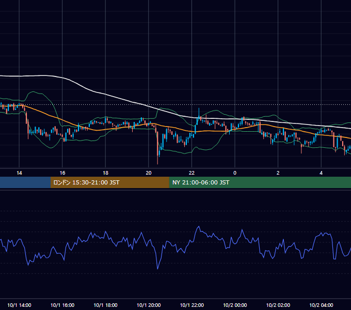
Task: Click the blue session band before London
Action: [25, 182]
